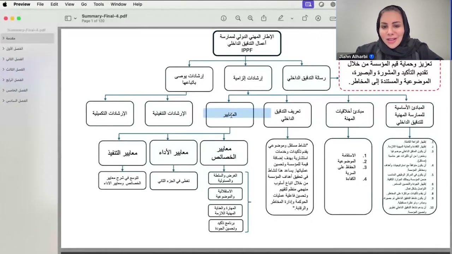Rotate the page with rotate icon
Image resolution: width=452 pixels, height=254 pixels.
pyautogui.click(x=305, y=18)
